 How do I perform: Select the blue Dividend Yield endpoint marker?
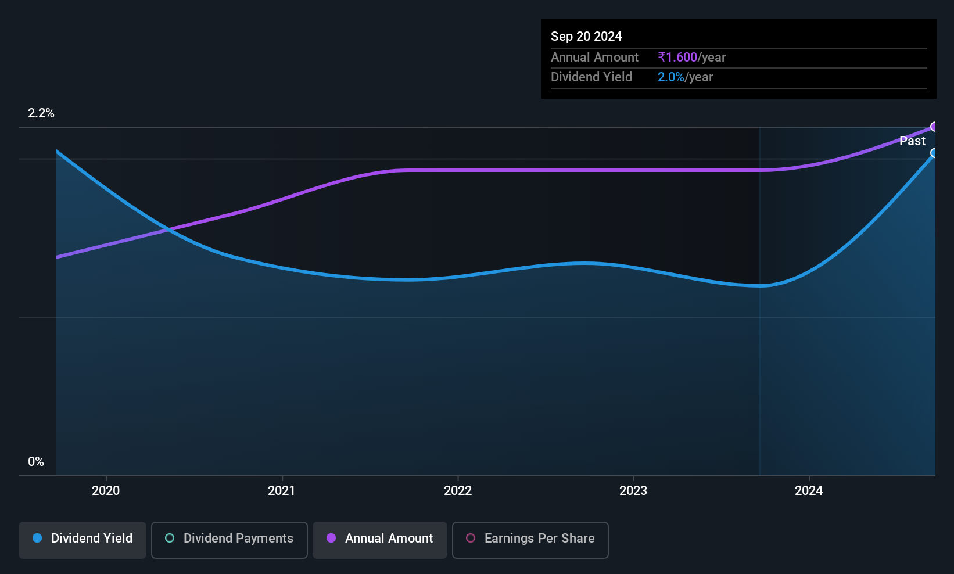(x=934, y=153)
